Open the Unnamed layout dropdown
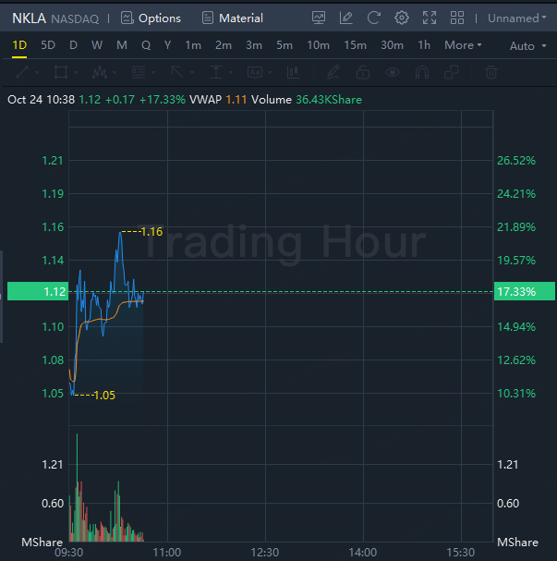Viewport: 557px width, 561px height. 517,18
